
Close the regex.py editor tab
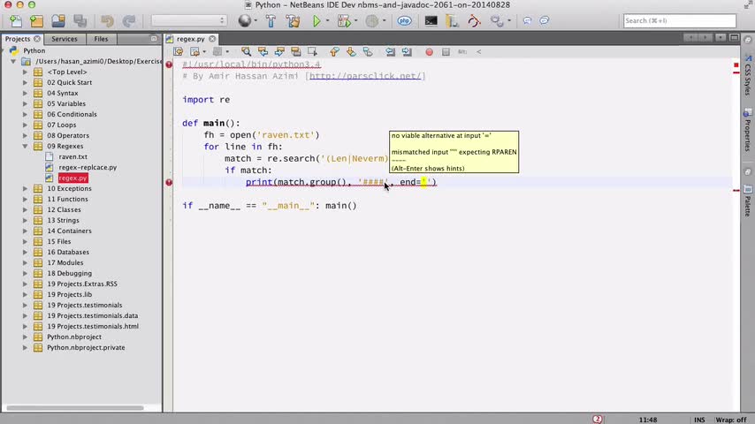pos(212,39)
